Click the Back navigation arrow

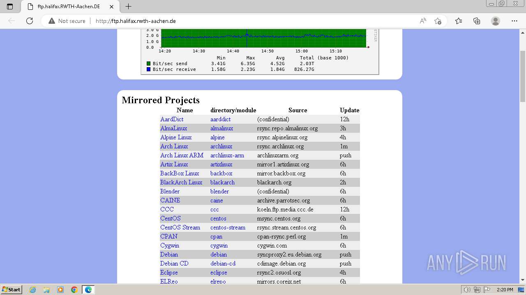pos(12,21)
